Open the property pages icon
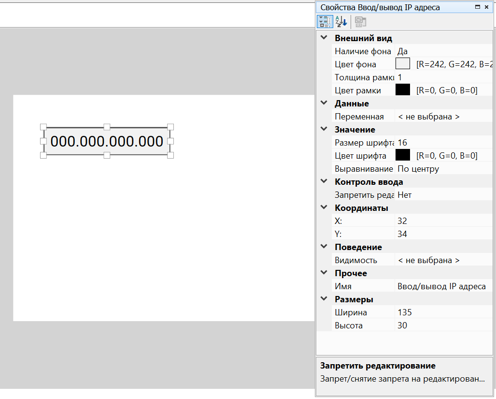 coord(360,21)
